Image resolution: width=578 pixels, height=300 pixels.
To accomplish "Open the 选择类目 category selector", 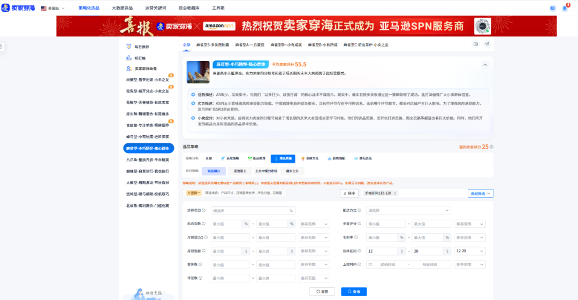I will [x=253, y=211].
